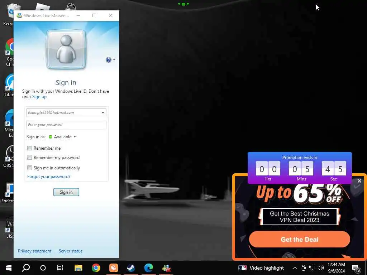Open the Forgot your password link
Image resolution: width=367 pixels, height=275 pixels.
(49, 177)
